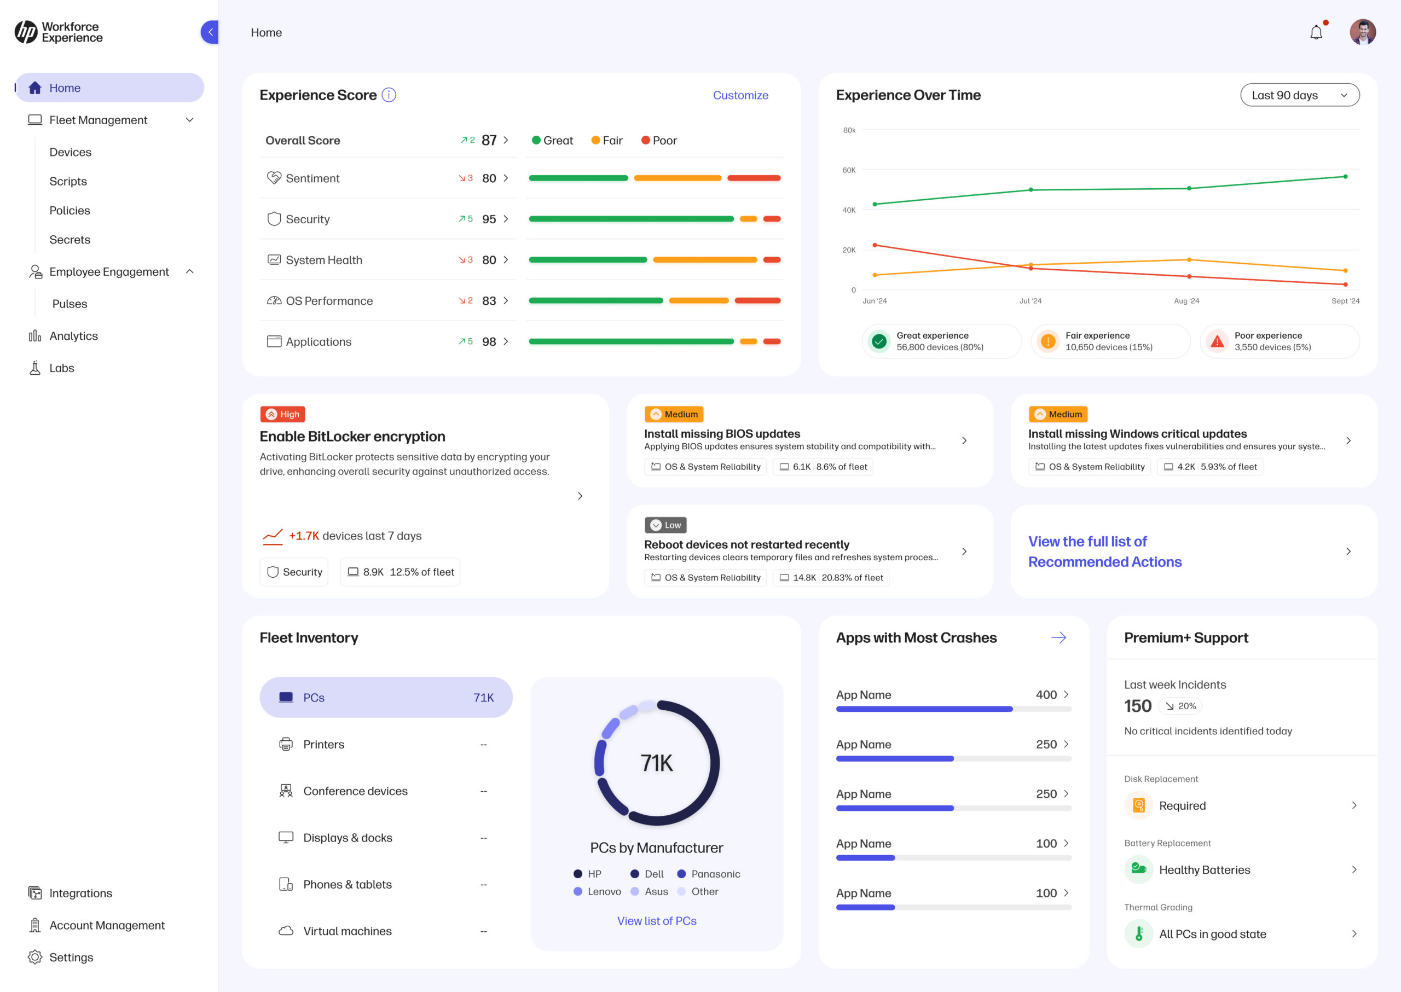
Task: Open View list of PCs
Action: [656, 920]
